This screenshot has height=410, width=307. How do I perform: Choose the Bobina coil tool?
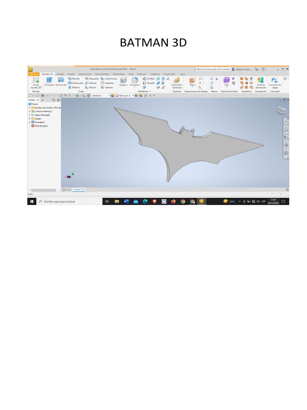[74, 88]
